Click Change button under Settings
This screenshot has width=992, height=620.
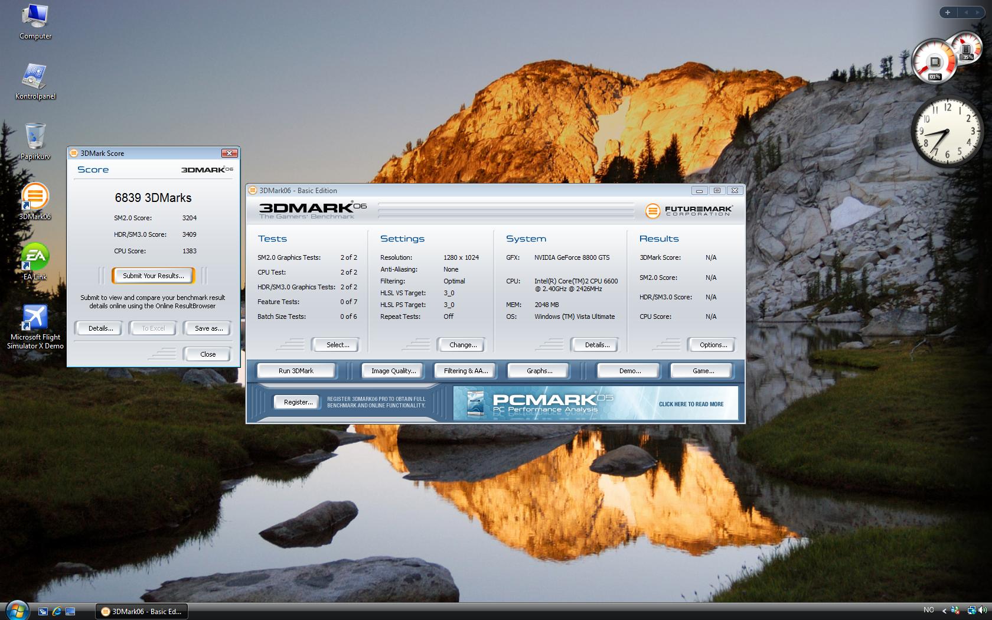[463, 345]
